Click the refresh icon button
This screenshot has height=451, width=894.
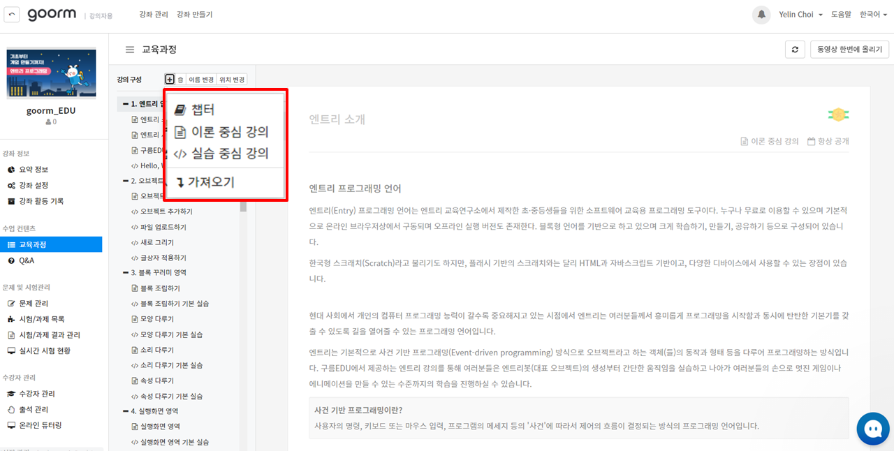pos(795,50)
